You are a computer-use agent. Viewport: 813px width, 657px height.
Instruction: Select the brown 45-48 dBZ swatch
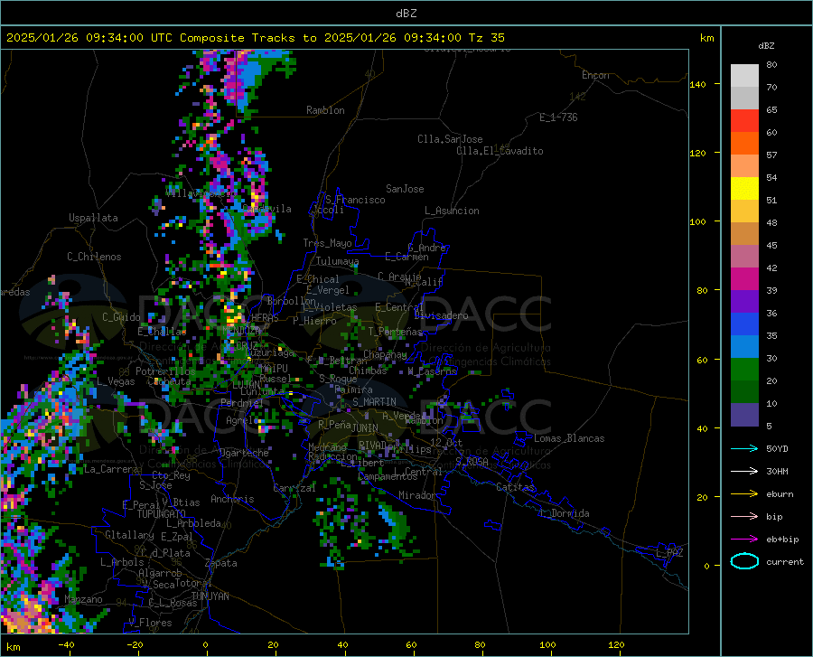(744, 234)
